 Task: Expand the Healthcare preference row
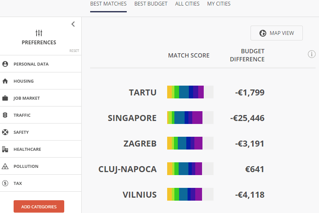pyautogui.click(x=41, y=149)
